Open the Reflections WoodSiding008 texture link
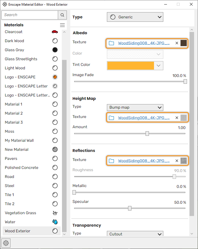Image resolution: width=198 pixels, height=249 pixels. (144, 161)
